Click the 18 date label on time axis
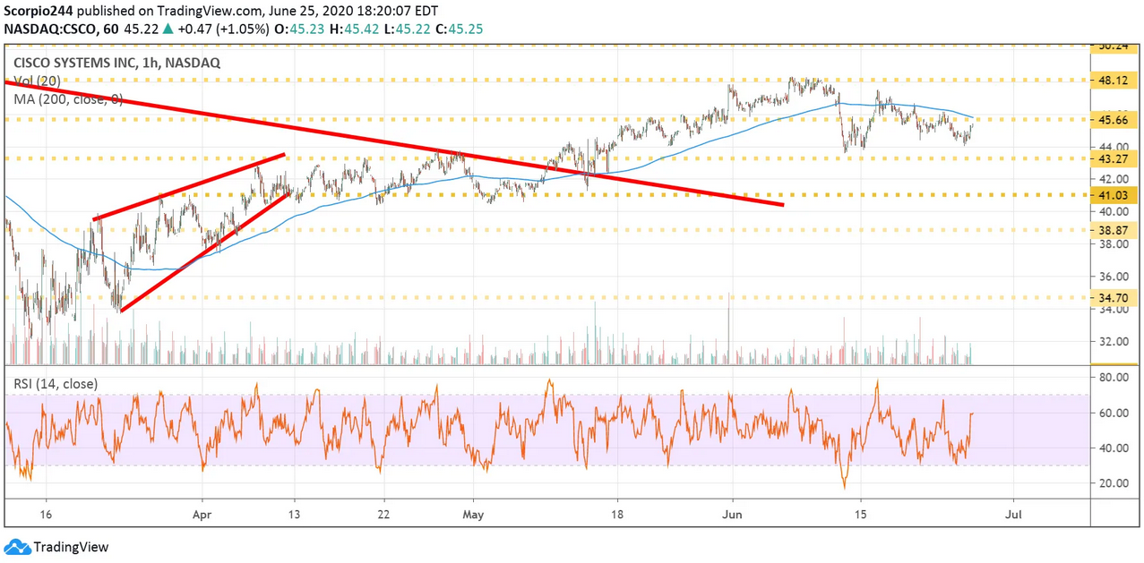Image resolution: width=1144 pixels, height=563 pixels. 616,516
